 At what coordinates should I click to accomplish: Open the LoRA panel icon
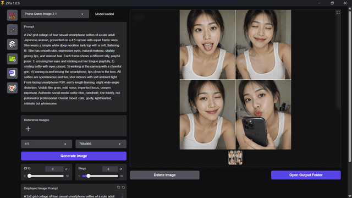click(12, 15)
